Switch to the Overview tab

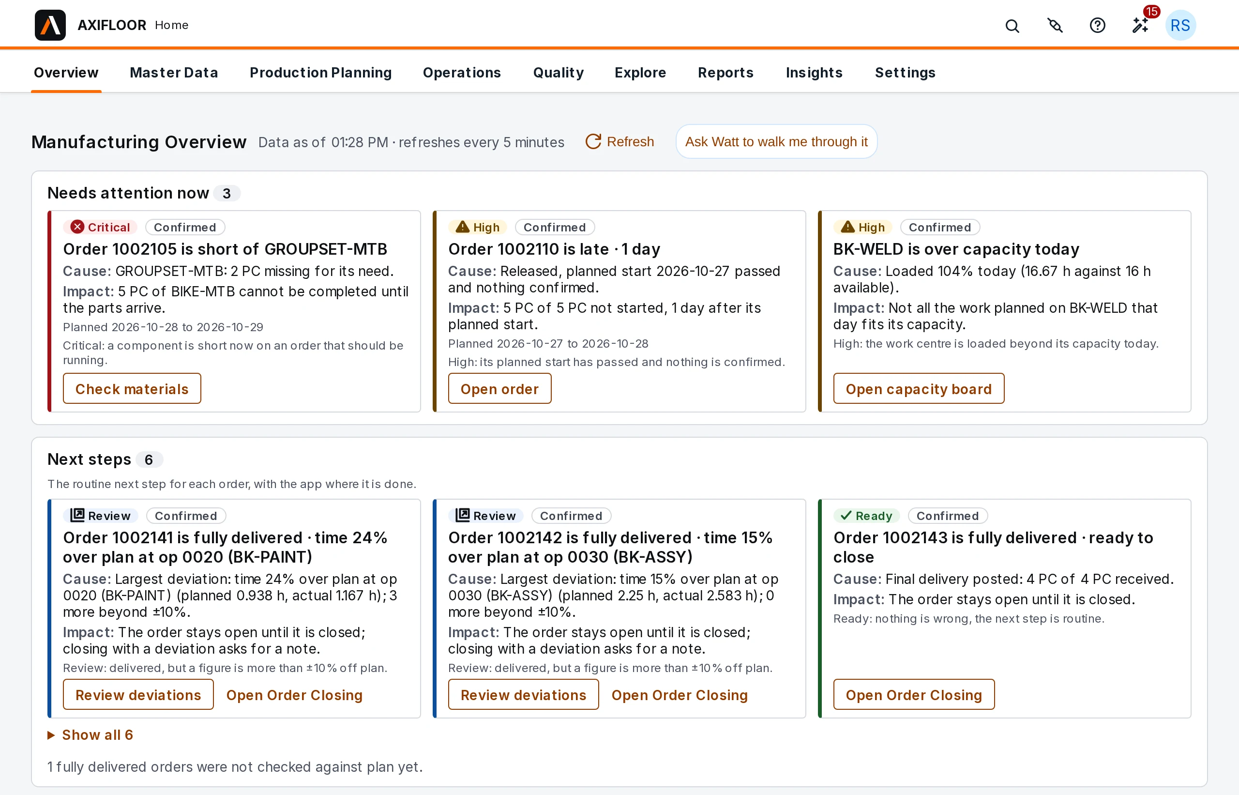[66, 73]
